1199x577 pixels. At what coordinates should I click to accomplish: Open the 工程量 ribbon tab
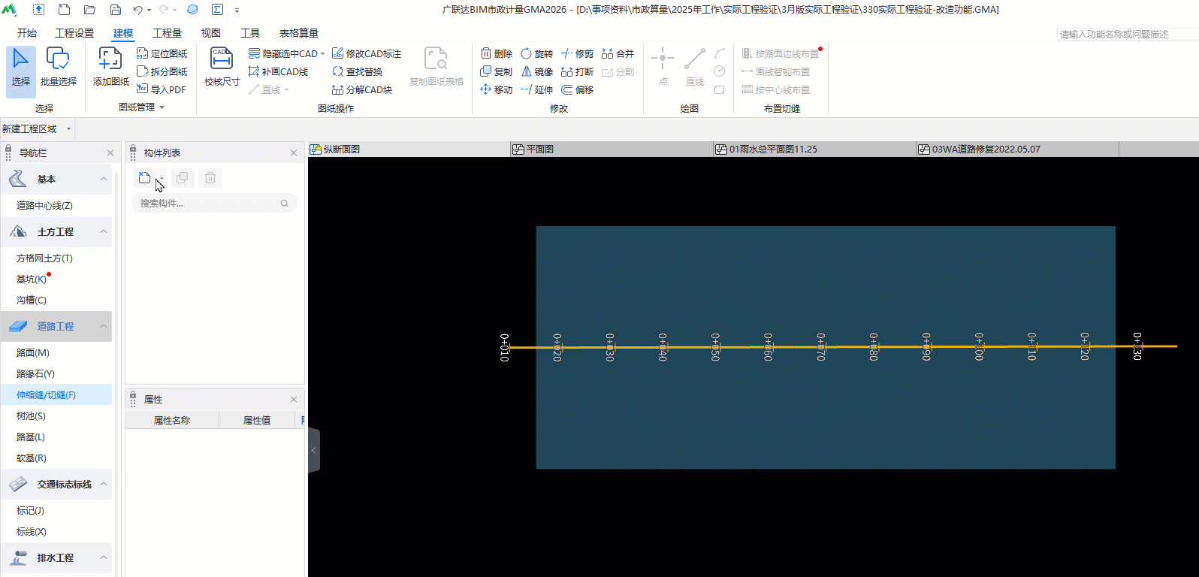pos(167,33)
